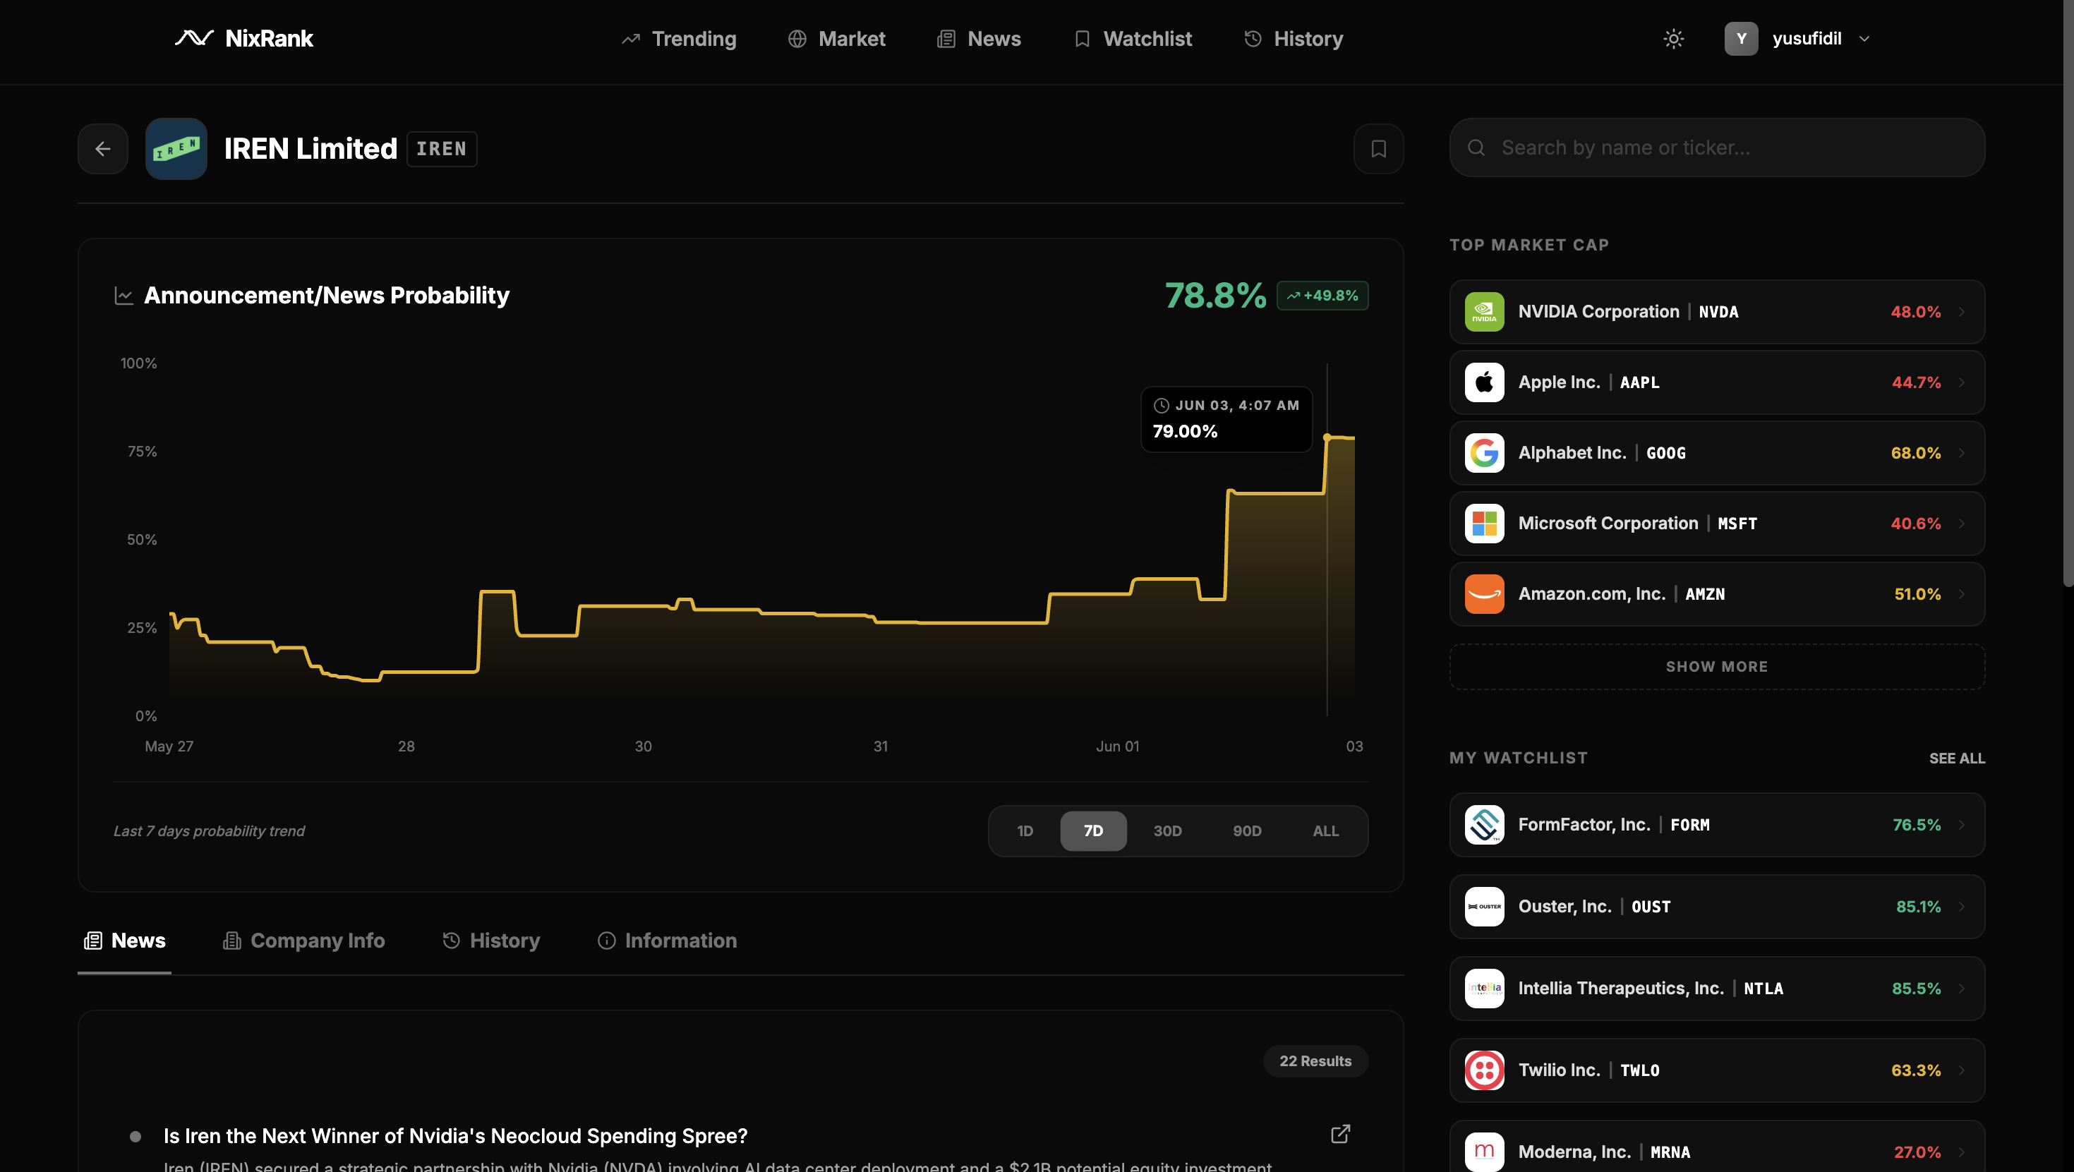Screen dimensions: 2074x1172
Task: Click SEE ALL for My Watchlist
Action: 1956,759
